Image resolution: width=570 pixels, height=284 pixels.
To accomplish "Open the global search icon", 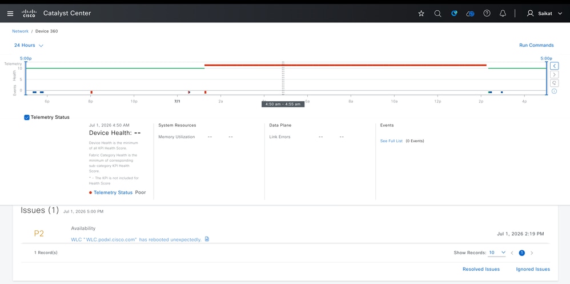I will [x=437, y=14].
